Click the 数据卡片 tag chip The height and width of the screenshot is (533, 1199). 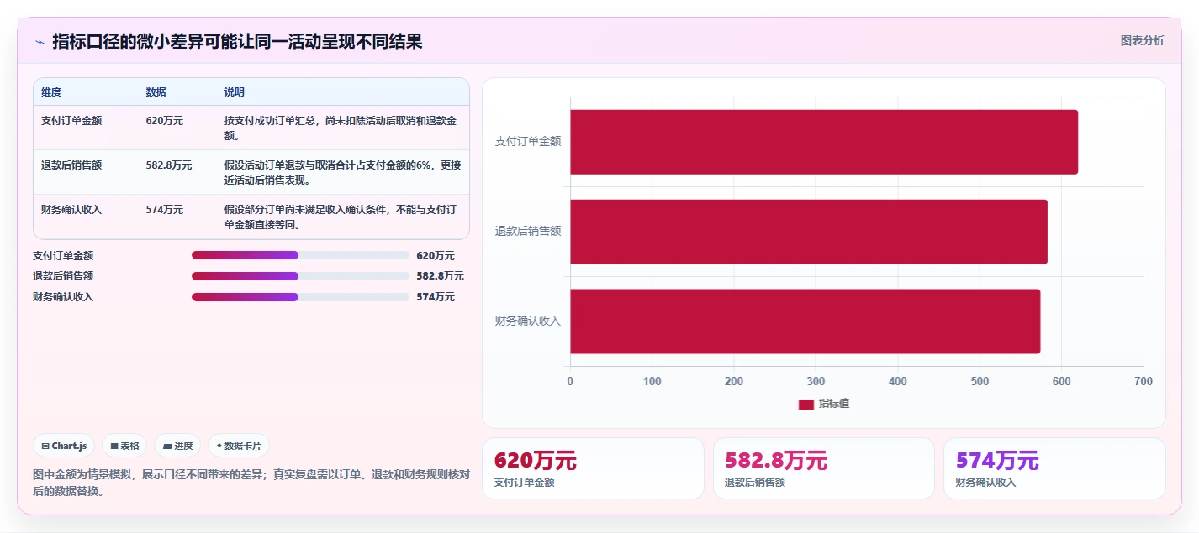[239, 446]
